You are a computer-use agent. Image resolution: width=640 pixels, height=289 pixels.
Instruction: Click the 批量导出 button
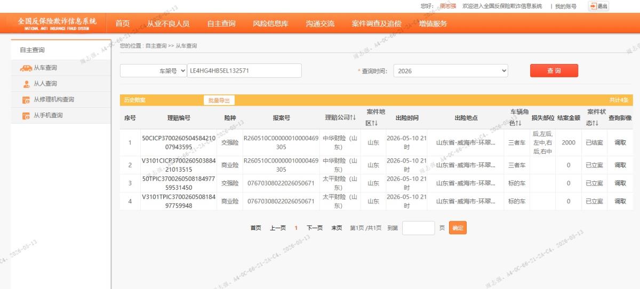219,100
